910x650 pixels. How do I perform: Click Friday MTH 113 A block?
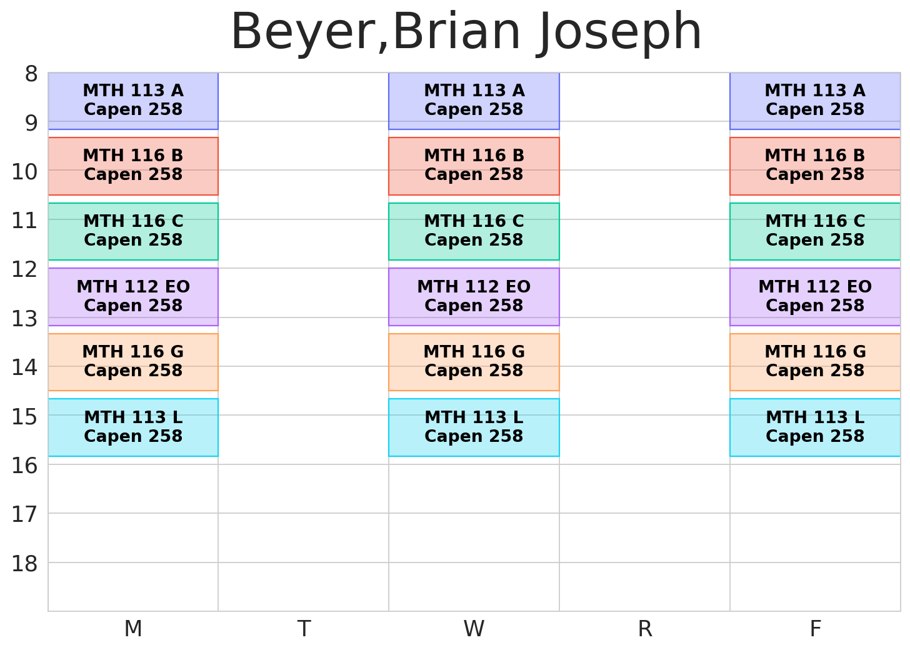[815, 101]
